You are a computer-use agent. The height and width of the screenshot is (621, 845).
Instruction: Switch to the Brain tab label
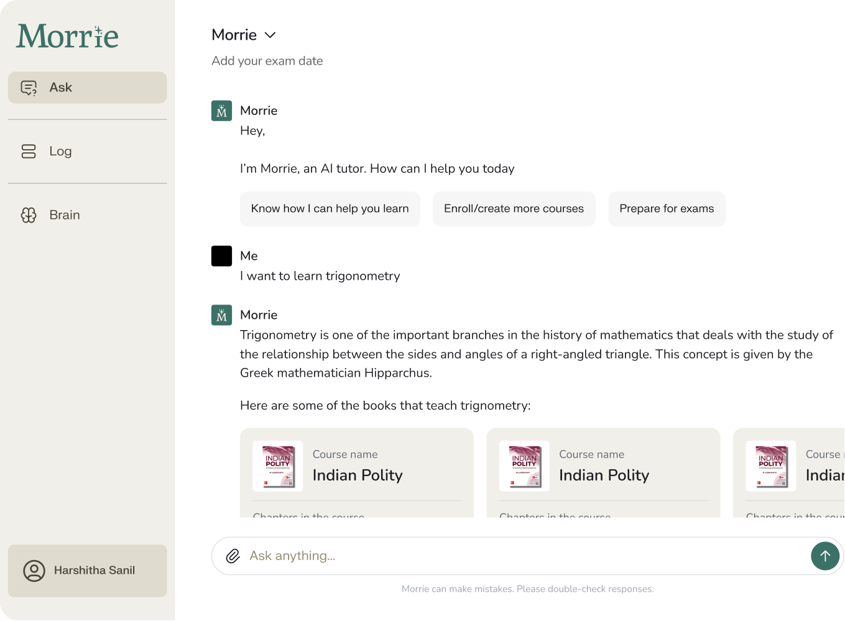click(x=65, y=215)
